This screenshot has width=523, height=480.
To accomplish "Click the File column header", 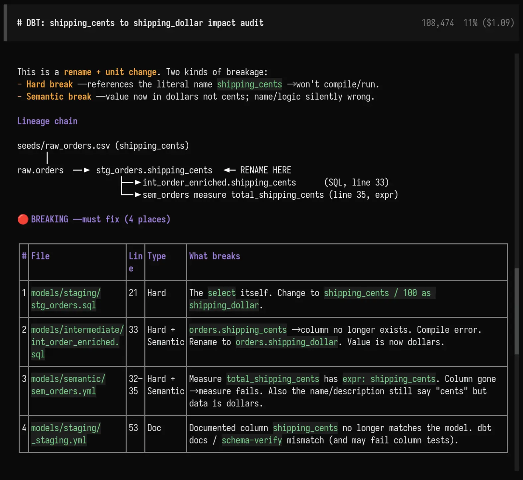I will pyautogui.click(x=41, y=256).
